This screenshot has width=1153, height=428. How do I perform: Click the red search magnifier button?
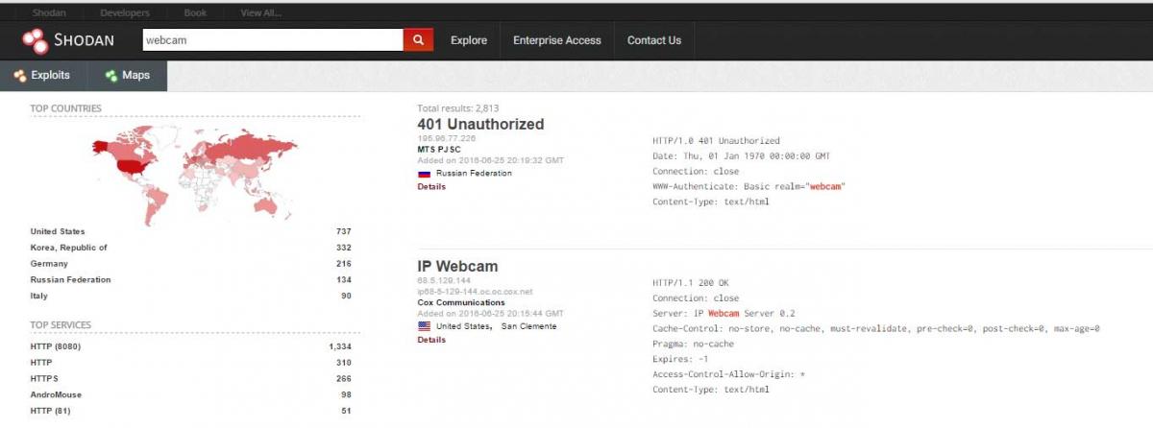pos(418,39)
